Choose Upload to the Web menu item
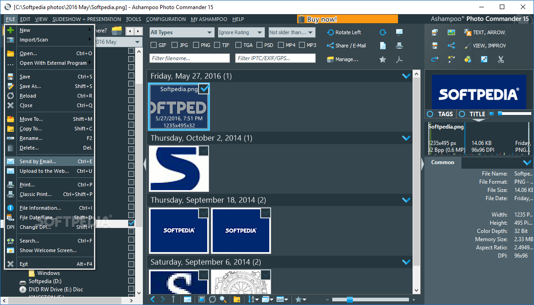Viewport: 534px width, 305px height. point(49,171)
